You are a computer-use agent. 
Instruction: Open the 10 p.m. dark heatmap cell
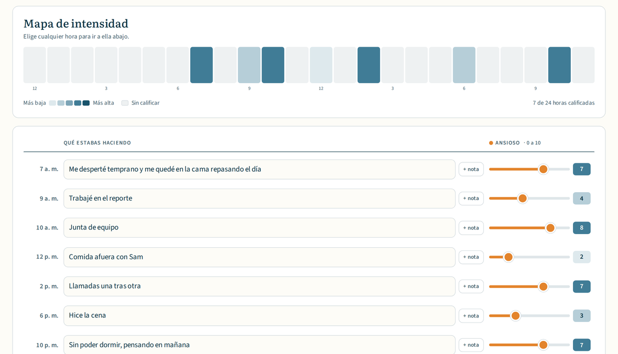coord(559,65)
